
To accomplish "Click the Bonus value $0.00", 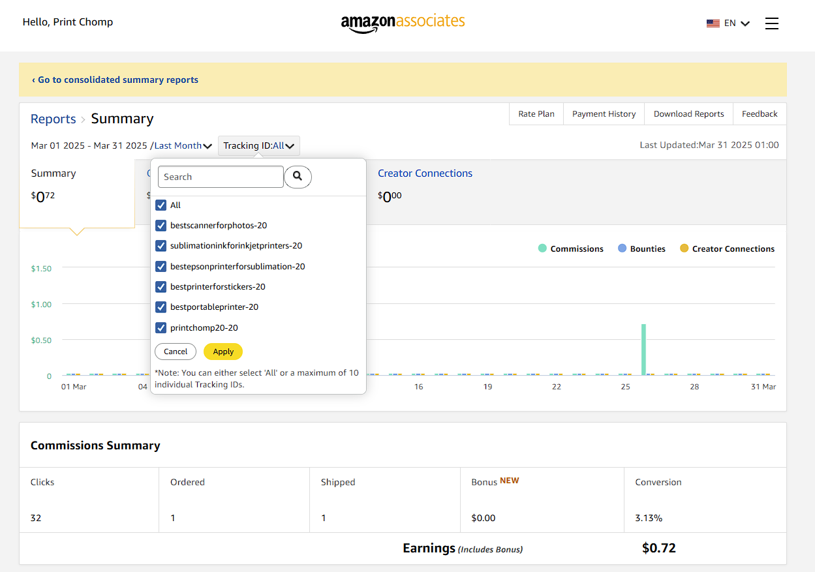I will click(x=484, y=518).
